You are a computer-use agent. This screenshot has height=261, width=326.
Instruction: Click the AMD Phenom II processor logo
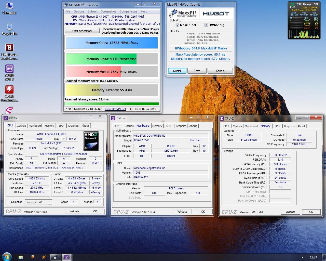coord(91,141)
